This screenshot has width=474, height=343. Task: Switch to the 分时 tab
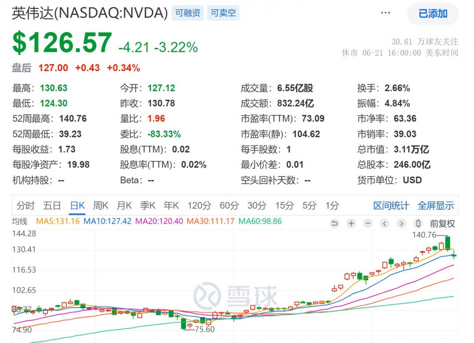click(x=25, y=206)
